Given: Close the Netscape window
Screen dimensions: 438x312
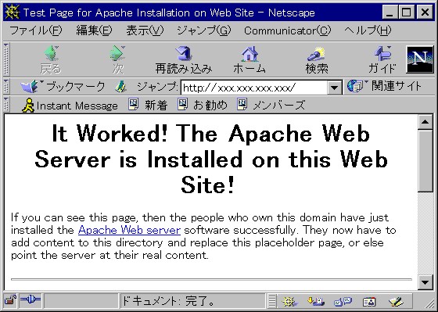Looking at the screenshot, I should tap(425, 13).
